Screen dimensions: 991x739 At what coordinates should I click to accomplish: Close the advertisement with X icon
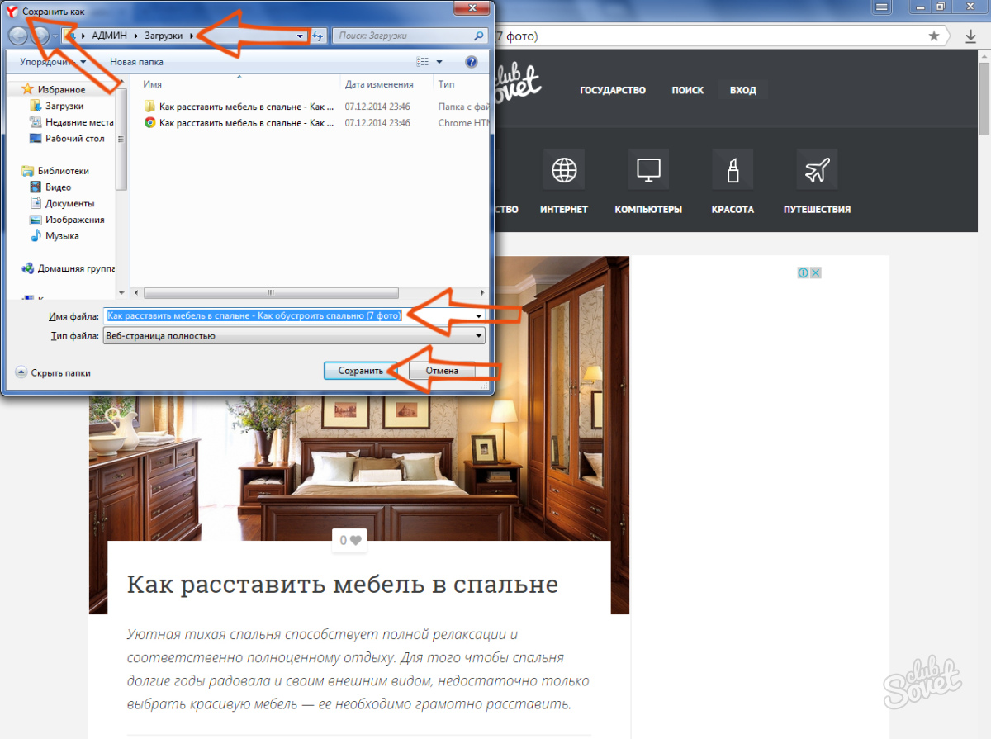(815, 272)
